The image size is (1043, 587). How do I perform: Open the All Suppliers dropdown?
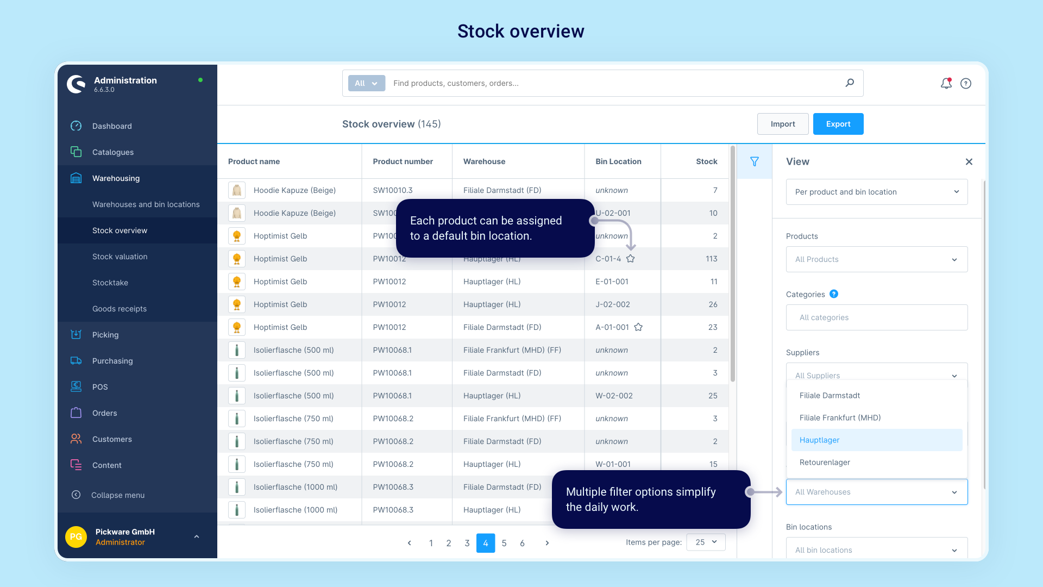[877, 372]
